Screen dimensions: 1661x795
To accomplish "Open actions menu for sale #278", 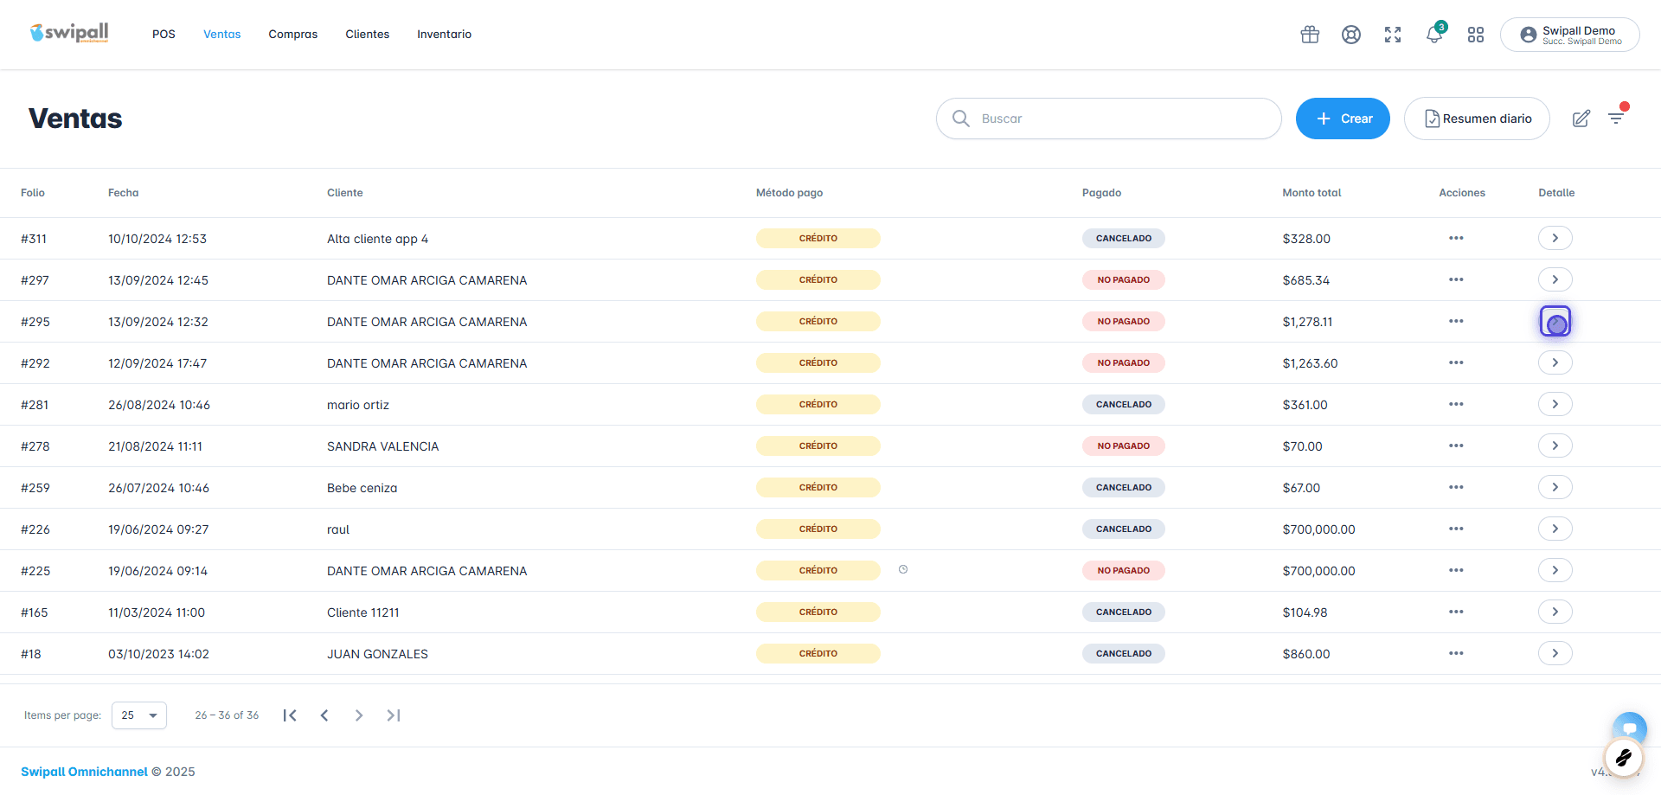I will (x=1456, y=446).
